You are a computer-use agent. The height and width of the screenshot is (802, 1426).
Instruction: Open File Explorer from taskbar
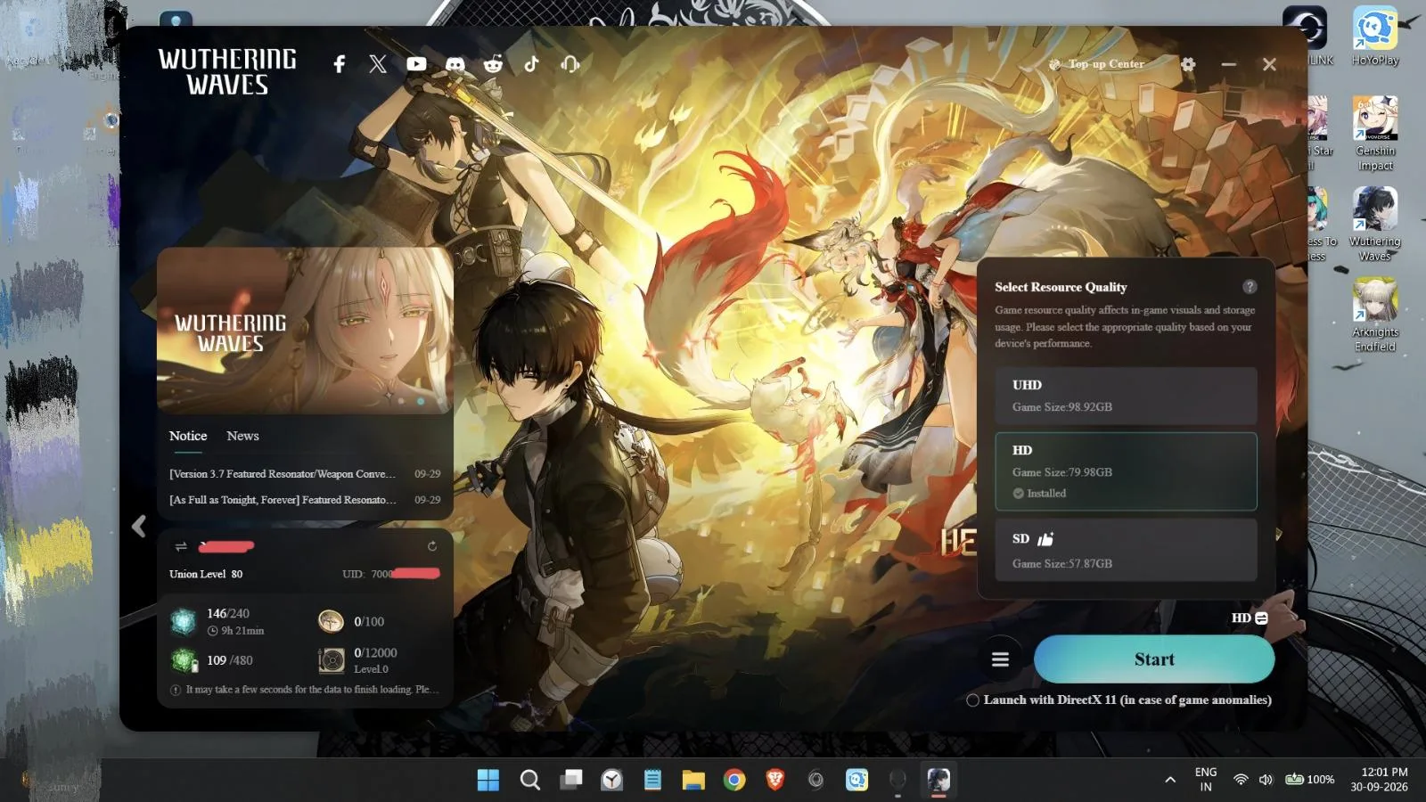[x=693, y=781]
